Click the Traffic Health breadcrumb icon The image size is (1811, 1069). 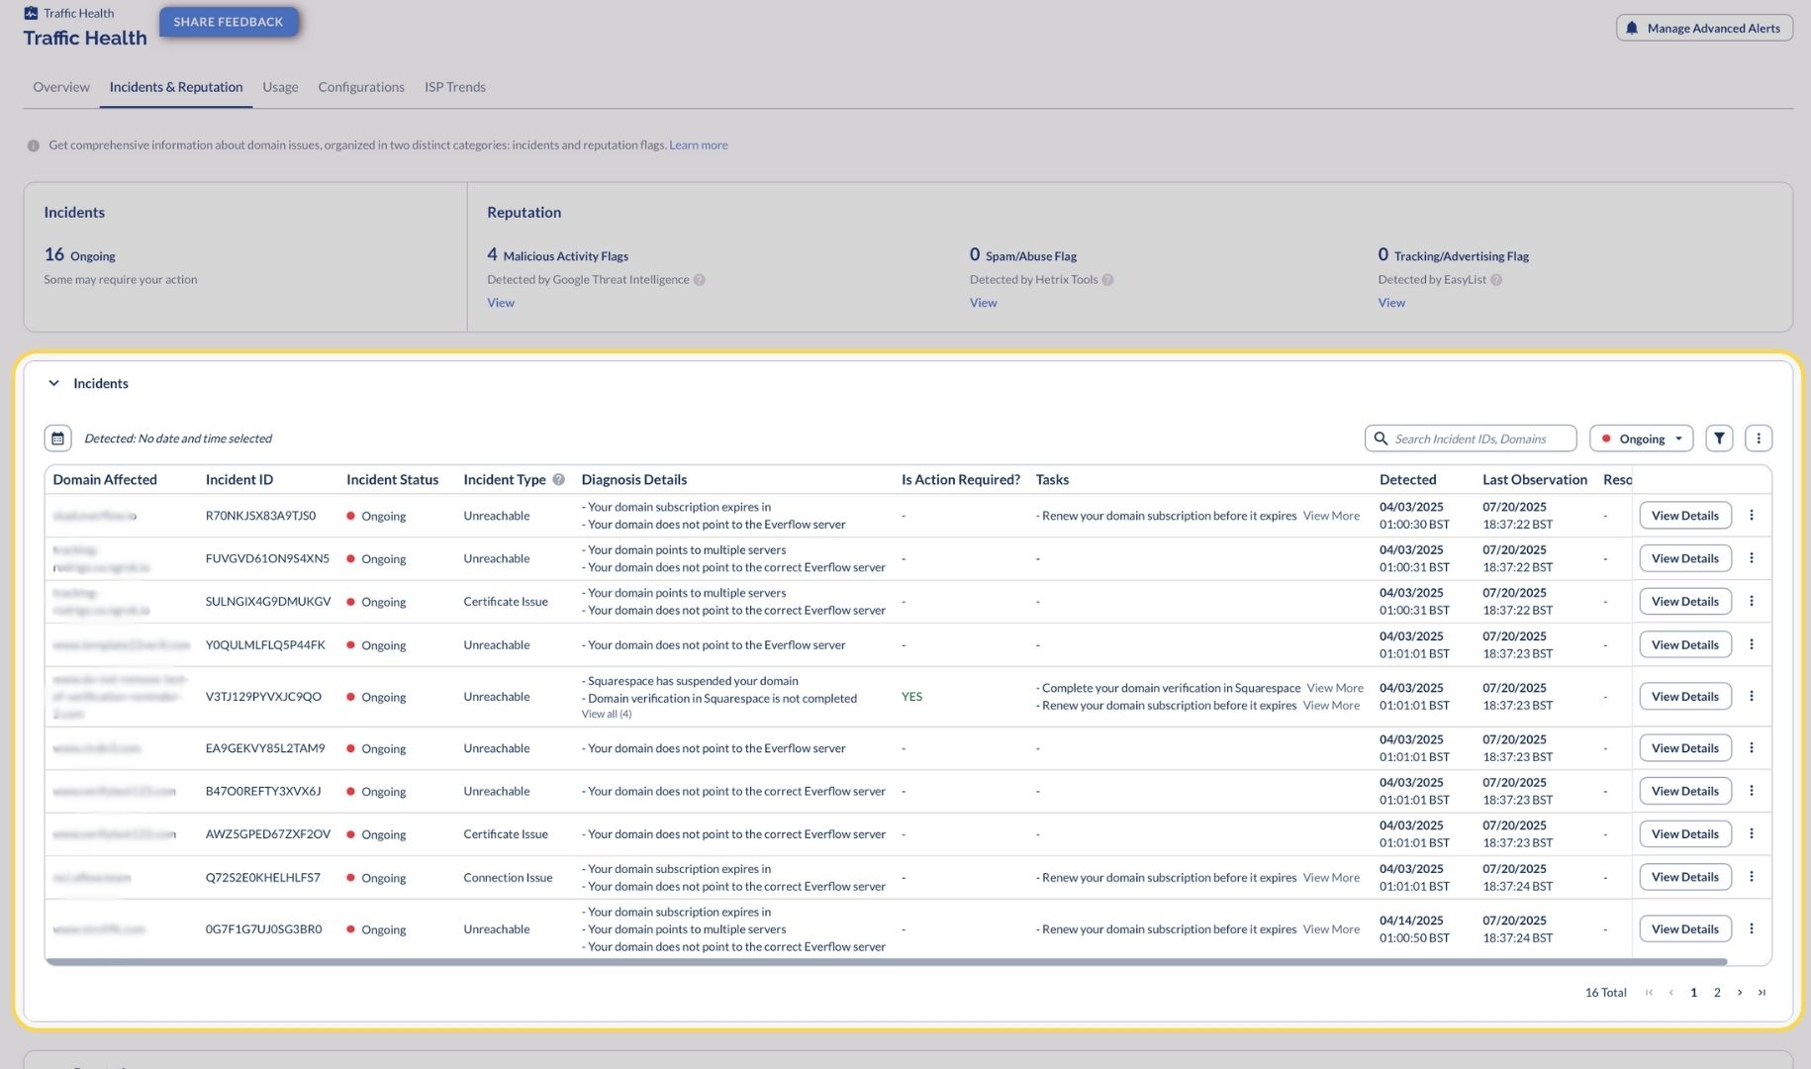coord(31,13)
